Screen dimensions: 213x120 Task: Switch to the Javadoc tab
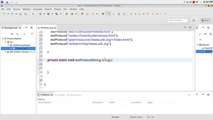[x=60, y=95]
